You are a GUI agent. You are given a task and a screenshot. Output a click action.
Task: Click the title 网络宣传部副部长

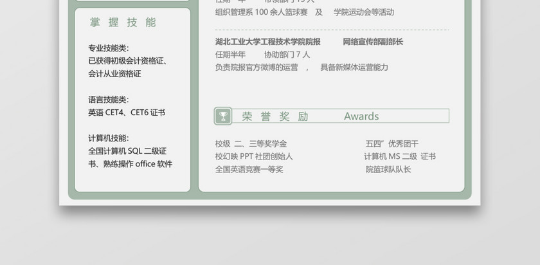[x=373, y=42]
